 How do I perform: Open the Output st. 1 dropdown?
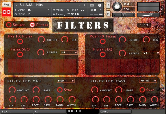coord(32,10)
